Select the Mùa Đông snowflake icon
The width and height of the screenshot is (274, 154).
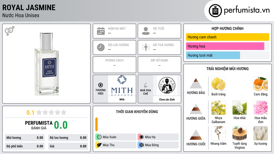point(141,145)
